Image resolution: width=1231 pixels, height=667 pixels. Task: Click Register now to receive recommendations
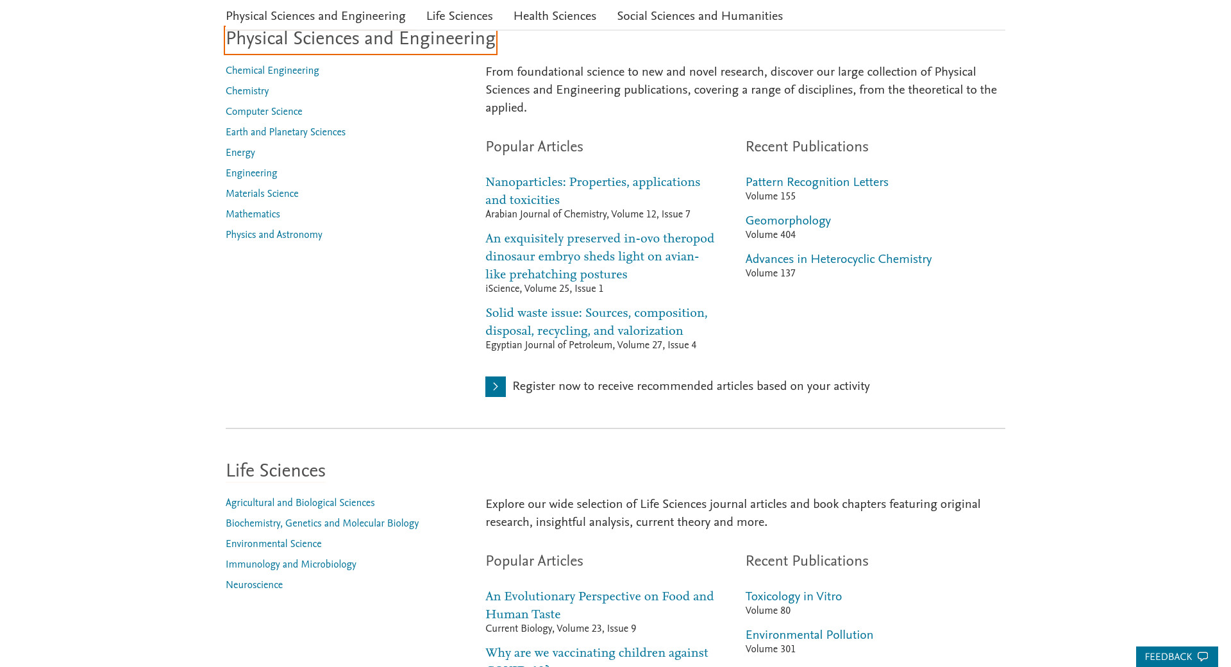click(691, 386)
